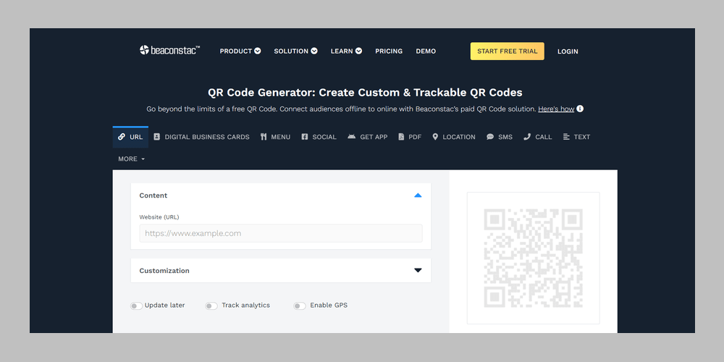Follow the Here's how link
Screen dimensions: 724x362
556,109
